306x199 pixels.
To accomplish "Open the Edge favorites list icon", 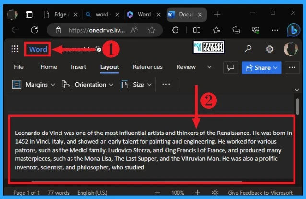I will click(x=216, y=30).
